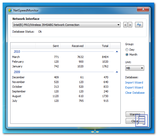Viewport: 157px width, 136px height.
Task: Collapse the 2010 group
Action: click(x=117, y=52)
